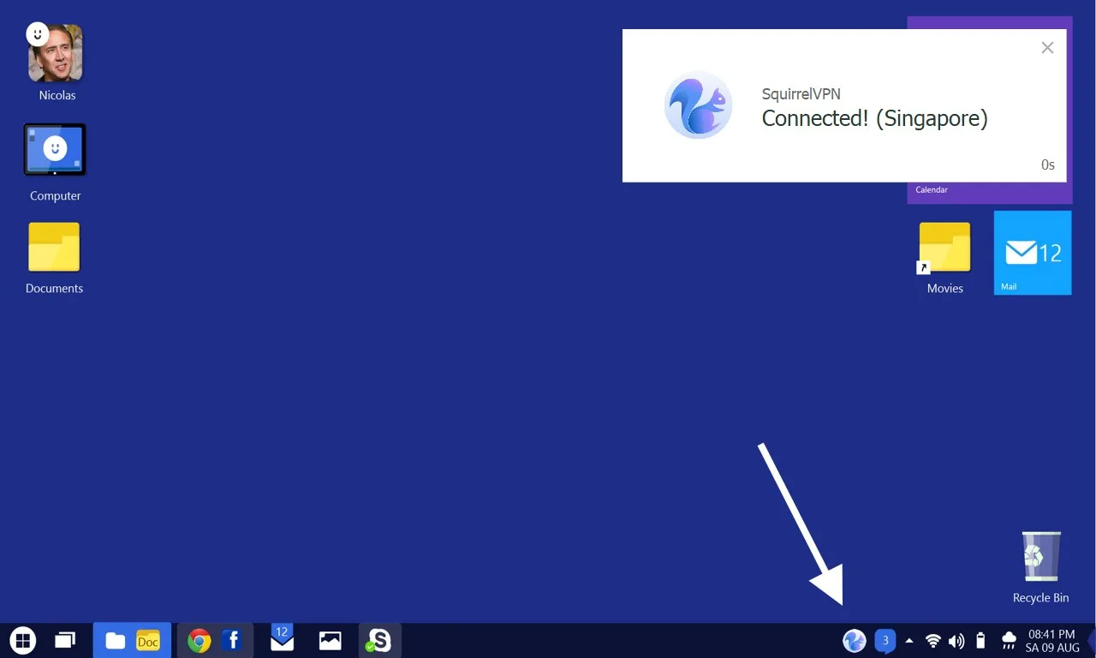Open the Wi-Fi network tray icon
Viewport: 1096px width, 658px height.
(x=933, y=640)
